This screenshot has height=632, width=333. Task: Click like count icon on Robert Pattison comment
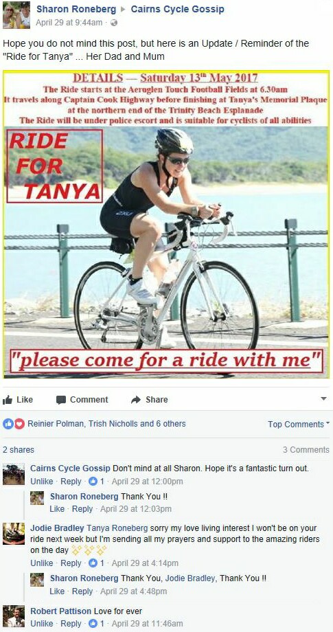[x=93, y=624]
